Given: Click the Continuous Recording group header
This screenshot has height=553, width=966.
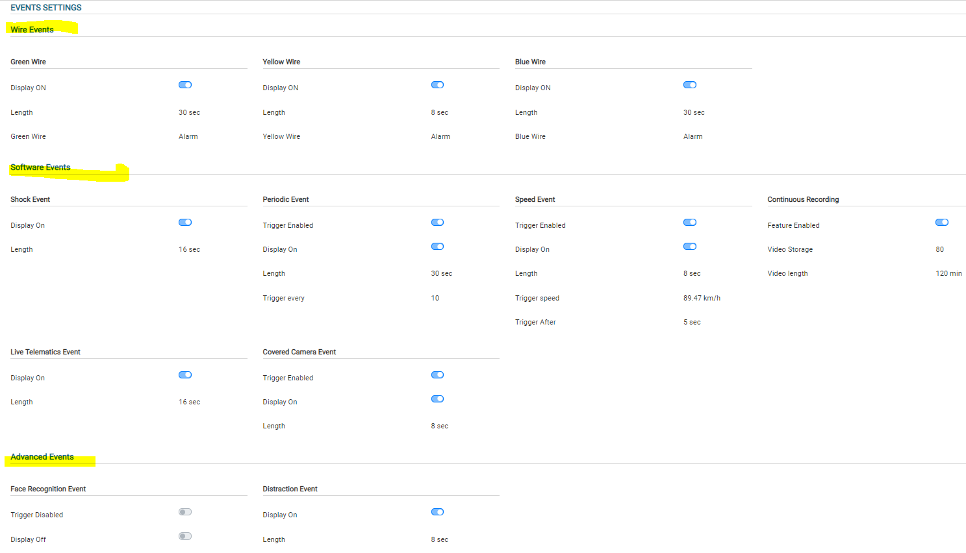Looking at the screenshot, I should (x=804, y=199).
